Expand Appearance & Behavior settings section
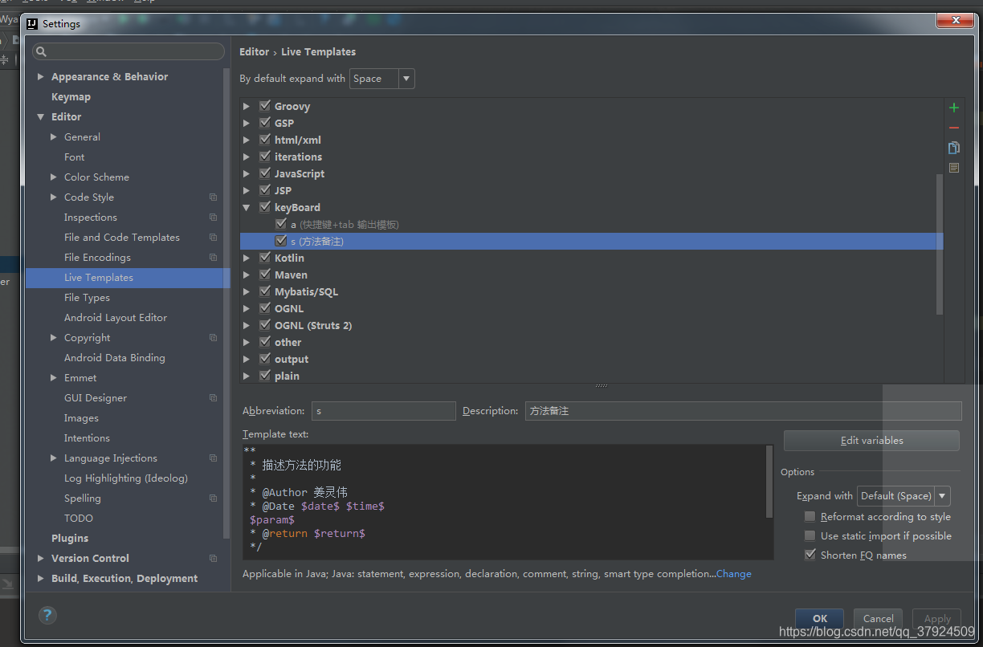The height and width of the screenshot is (647, 983). click(41, 77)
